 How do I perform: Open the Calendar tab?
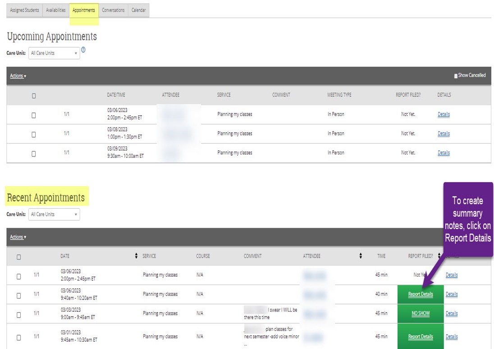click(138, 10)
